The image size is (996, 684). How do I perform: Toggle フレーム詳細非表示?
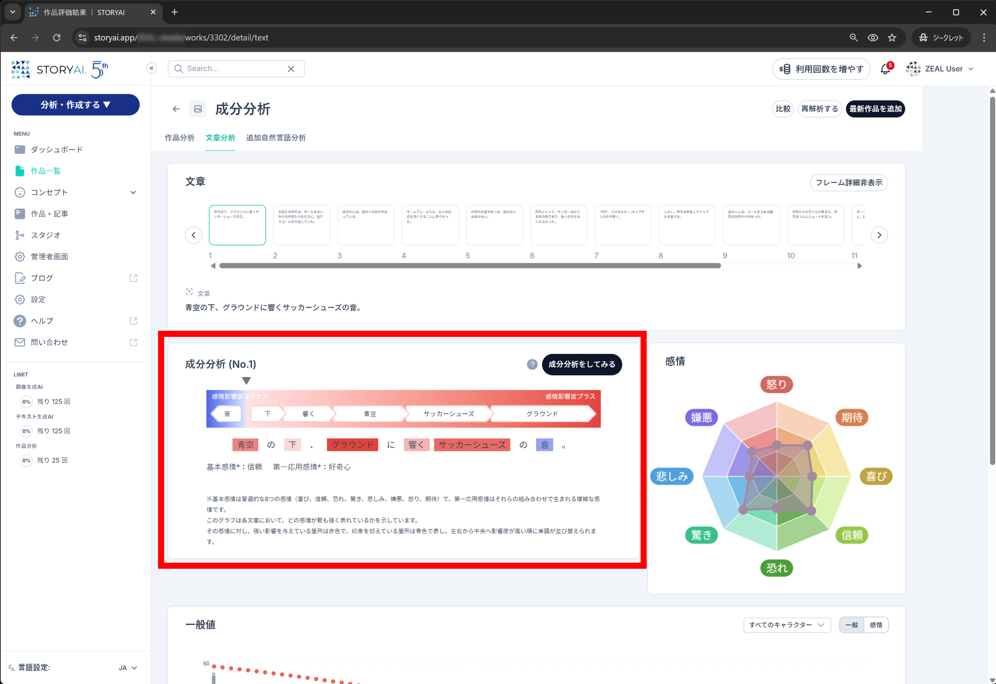849,183
